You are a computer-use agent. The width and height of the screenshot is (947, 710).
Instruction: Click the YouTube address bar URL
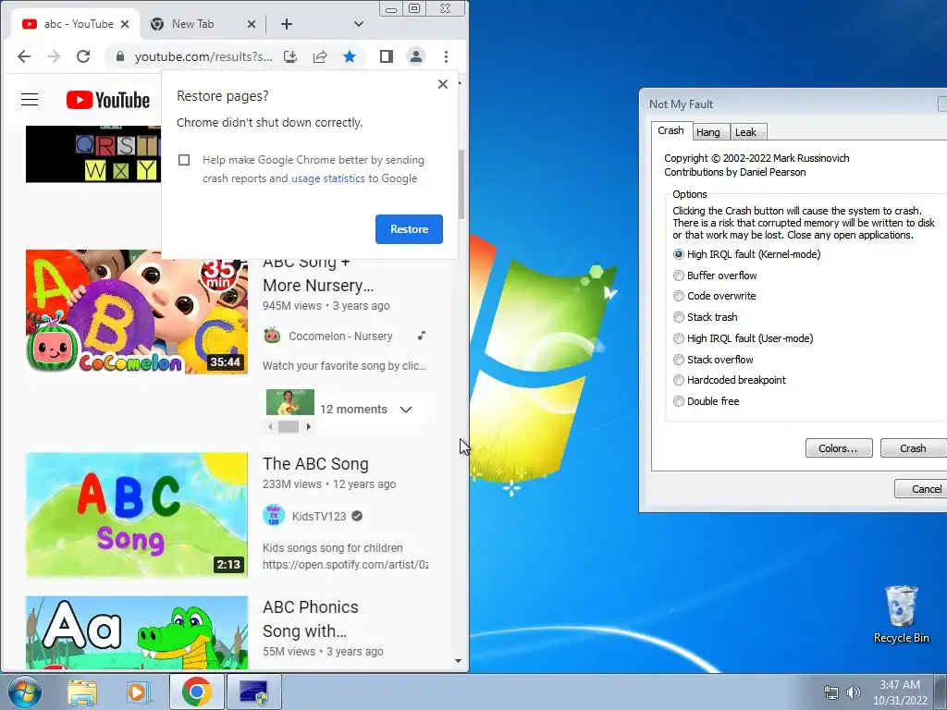pyautogui.click(x=203, y=56)
